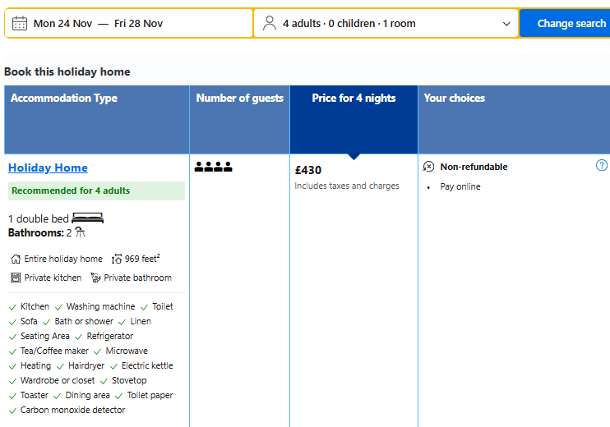The width and height of the screenshot is (610, 427).
Task: Open the Holiday Home link
Action: pyautogui.click(x=48, y=168)
